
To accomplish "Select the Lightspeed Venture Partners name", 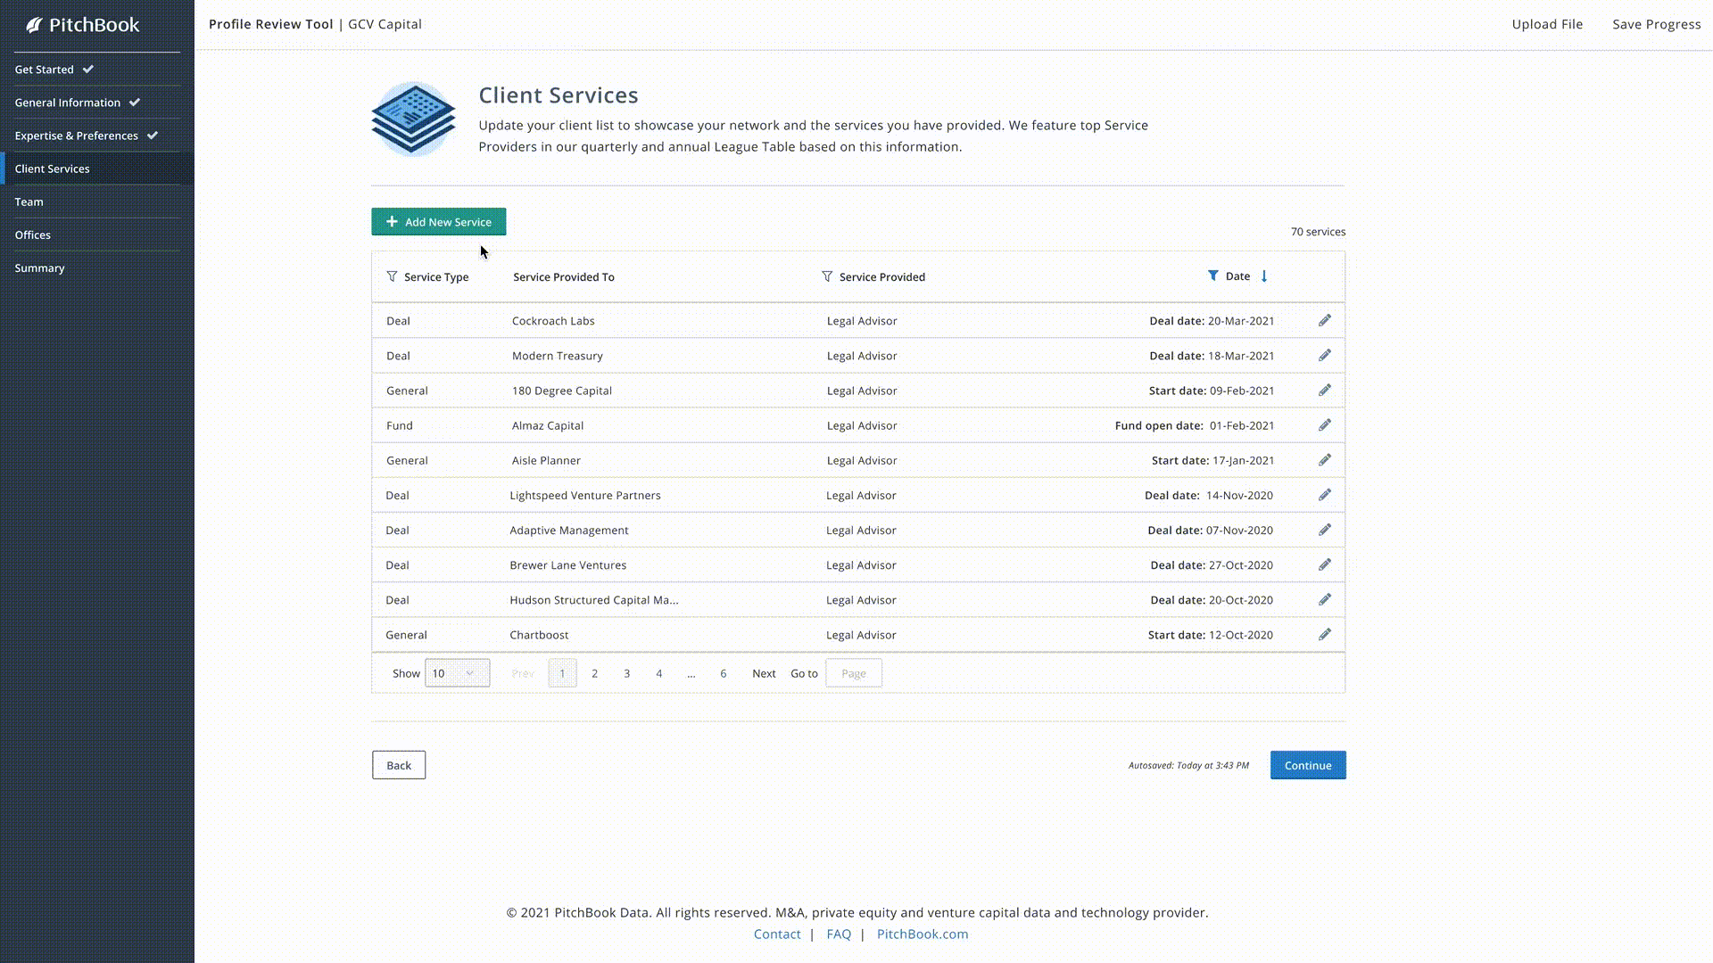I will point(585,495).
